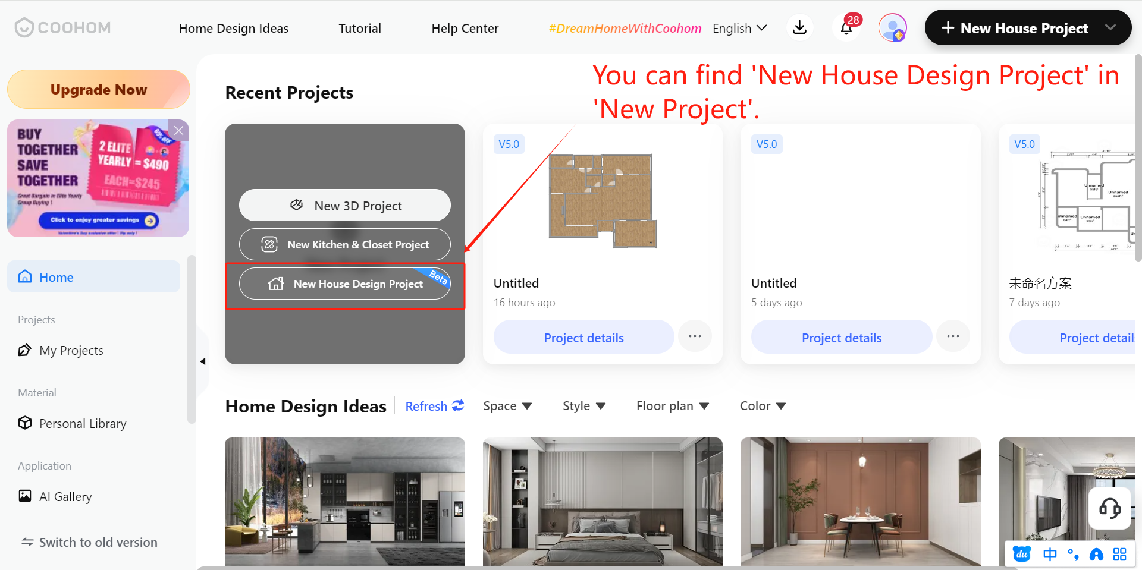Click the input method skin icon
The image size is (1142, 570).
pyautogui.click(x=1096, y=555)
